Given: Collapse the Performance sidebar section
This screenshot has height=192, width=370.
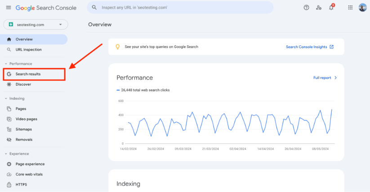Looking at the screenshot, I should coord(6,64).
